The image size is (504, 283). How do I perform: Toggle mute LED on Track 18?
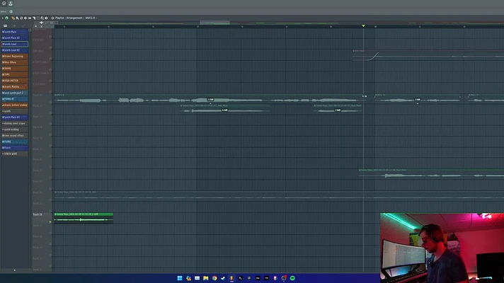(x=50, y=134)
